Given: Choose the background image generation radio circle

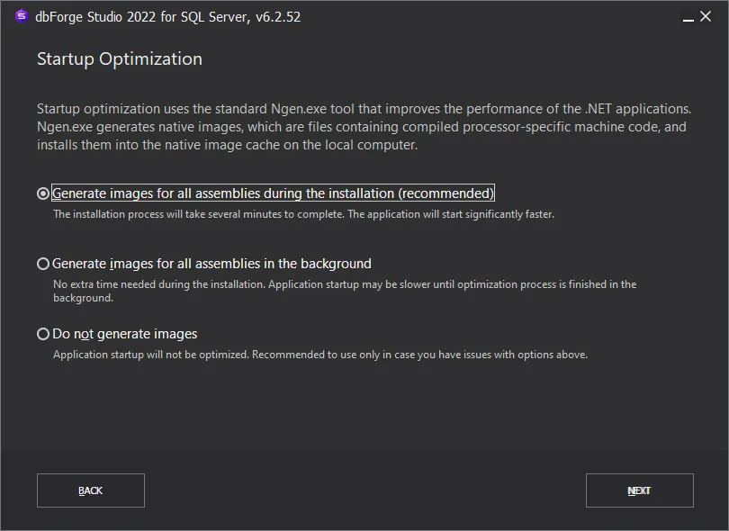Looking at the screenshot, I should click(43, 264).
